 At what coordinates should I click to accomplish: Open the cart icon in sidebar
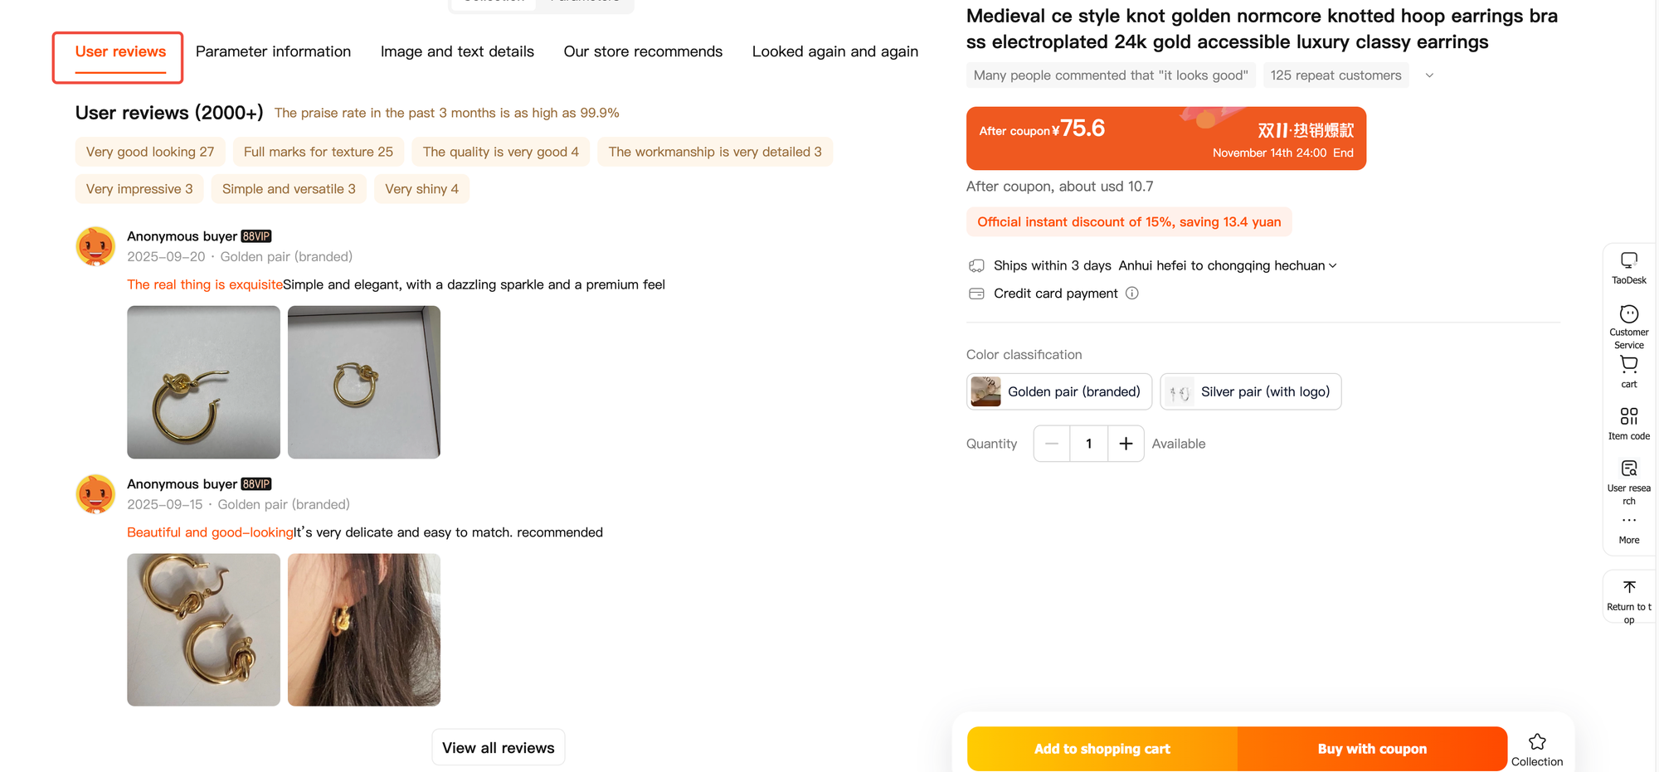[1628, 365]
